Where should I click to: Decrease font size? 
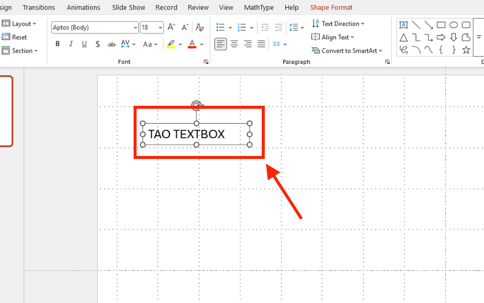[x=184, y=27]
